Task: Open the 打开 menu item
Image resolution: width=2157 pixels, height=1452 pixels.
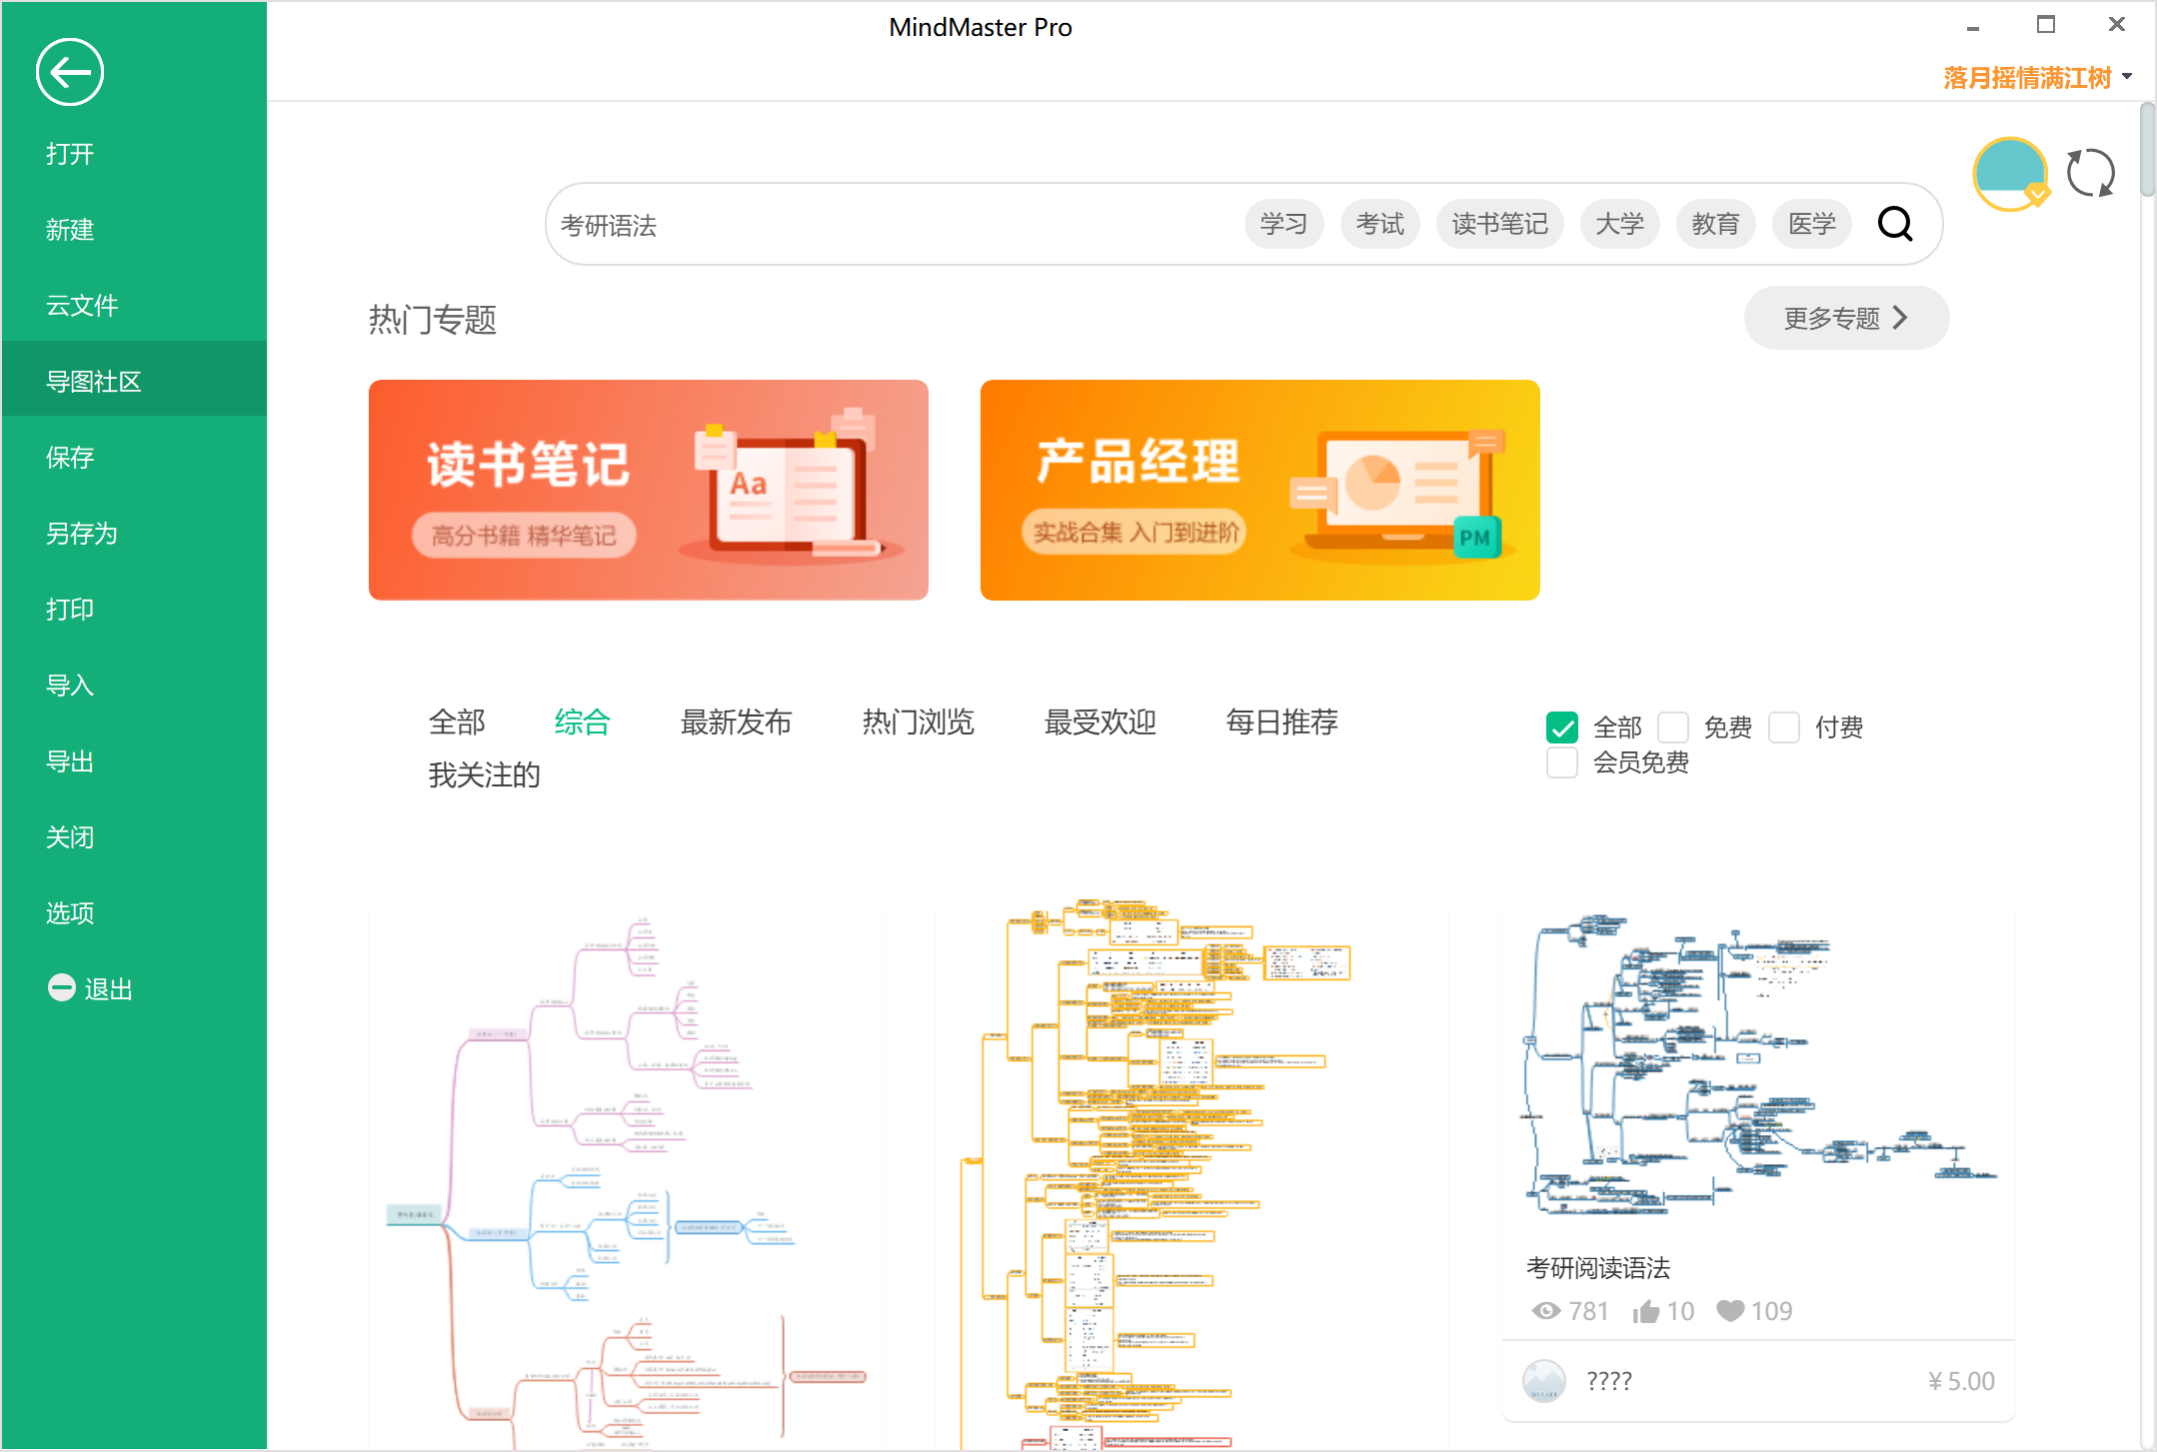Action: coord(134,154)
